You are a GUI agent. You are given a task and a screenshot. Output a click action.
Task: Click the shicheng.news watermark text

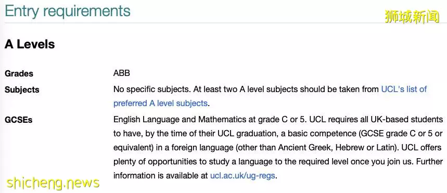click(53, 183)
